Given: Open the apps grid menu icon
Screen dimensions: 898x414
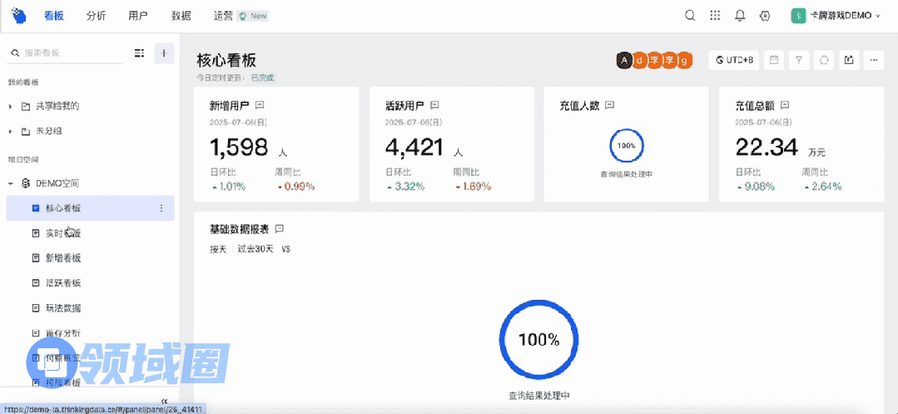Looking at the screenshot, I should [x=715, y=16].
